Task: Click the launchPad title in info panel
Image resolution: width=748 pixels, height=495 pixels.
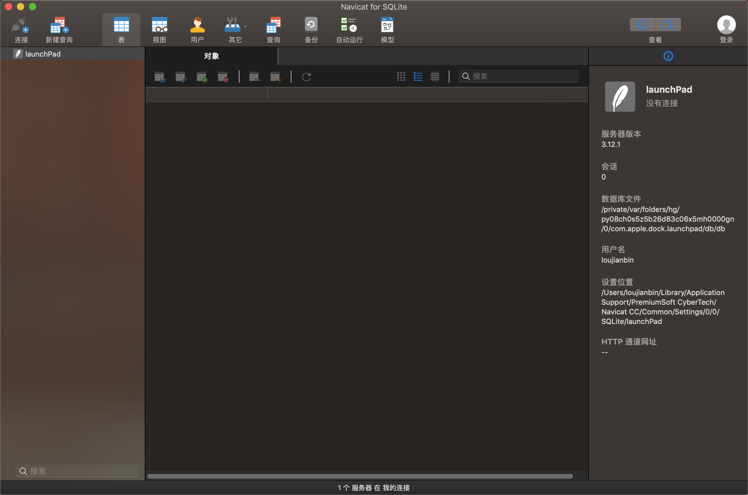Action: (x=669, y=90)
